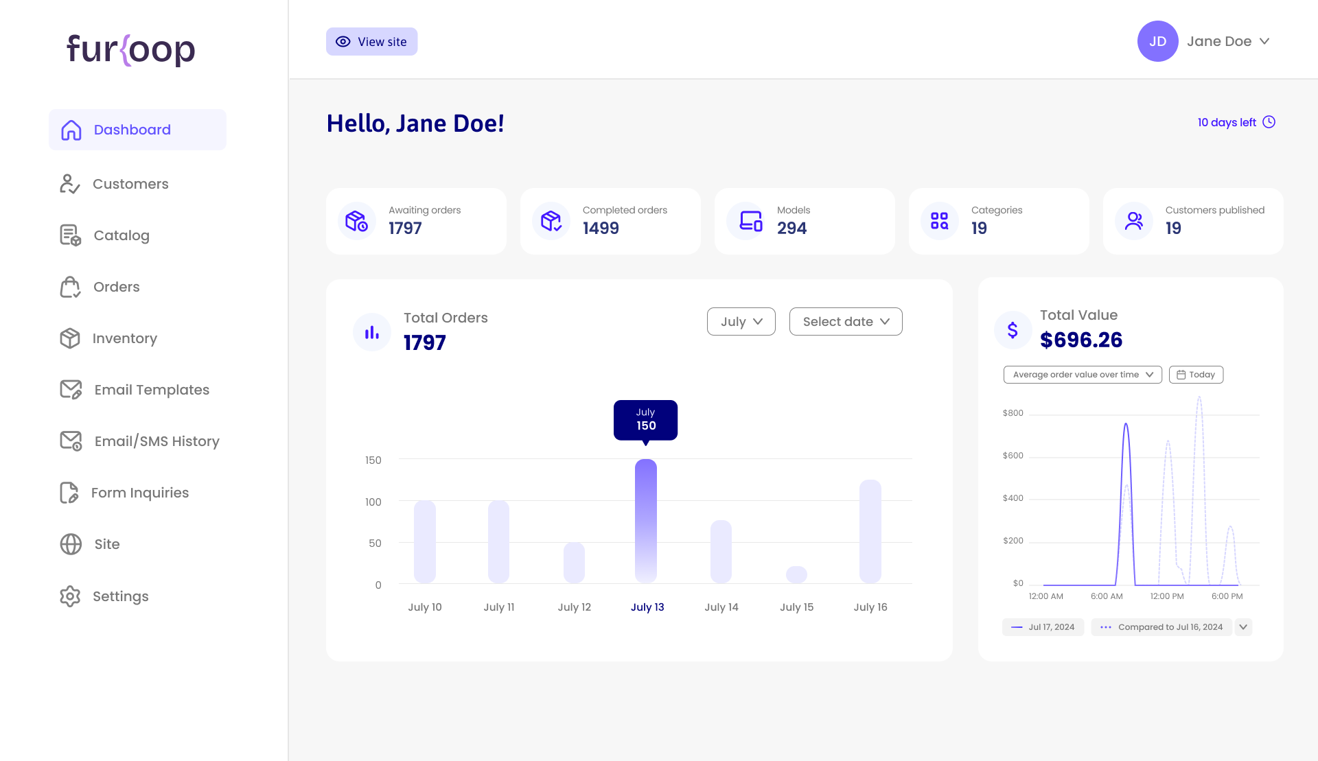Expand the chevron beside Compared to Jul 16
Viewport: 1318px width, 761px height.
[1243, 627]
